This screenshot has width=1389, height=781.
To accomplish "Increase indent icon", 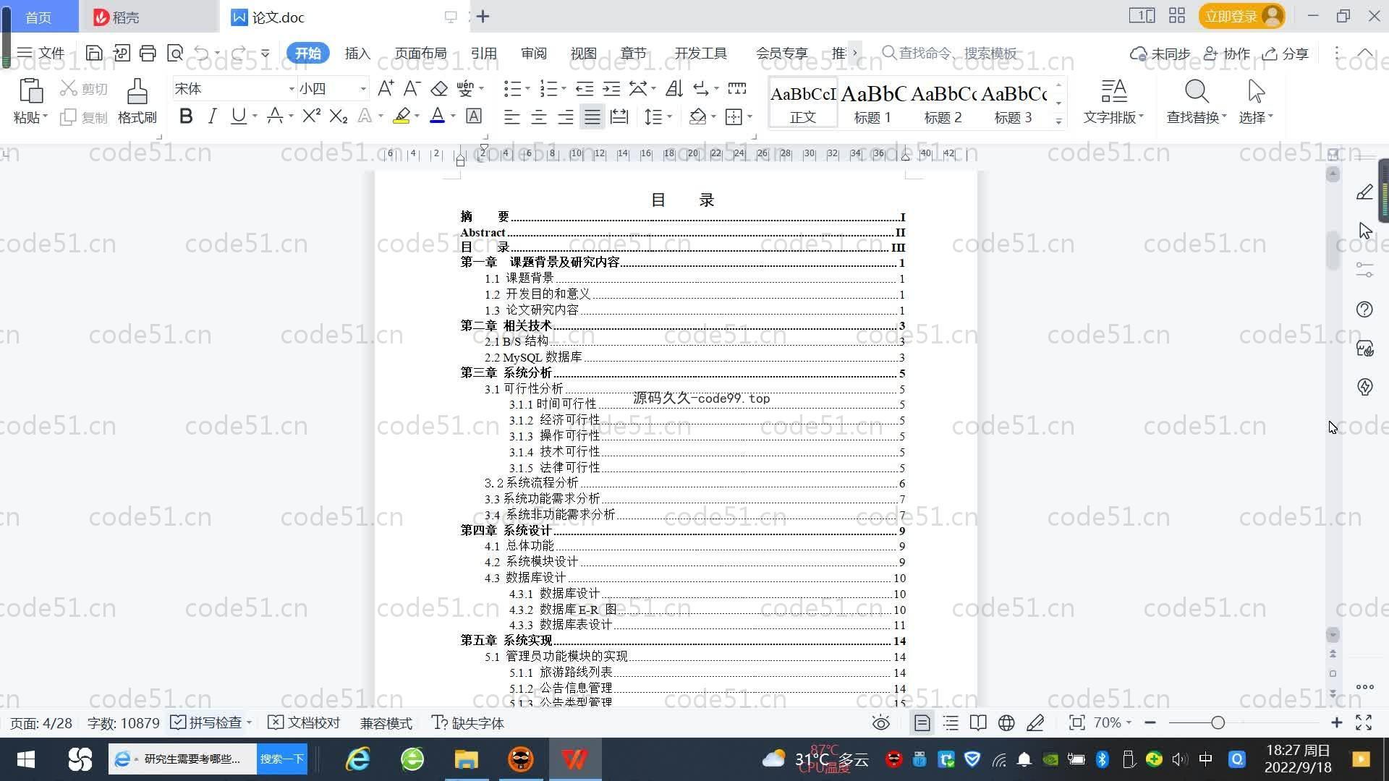I will [x=611, y=88].
